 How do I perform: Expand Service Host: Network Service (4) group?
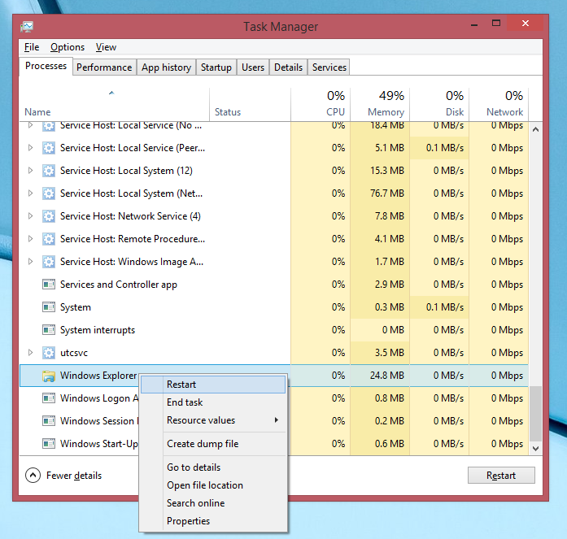tap(30, 216)
